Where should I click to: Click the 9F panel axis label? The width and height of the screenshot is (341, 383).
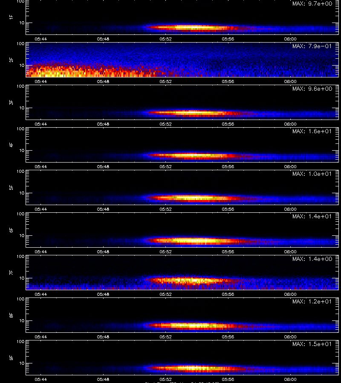pyautogui.click(x=11, y=357)
